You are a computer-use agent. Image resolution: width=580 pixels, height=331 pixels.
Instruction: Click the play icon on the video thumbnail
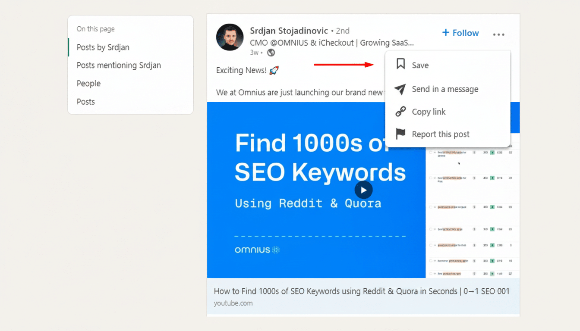click(363, 190)
